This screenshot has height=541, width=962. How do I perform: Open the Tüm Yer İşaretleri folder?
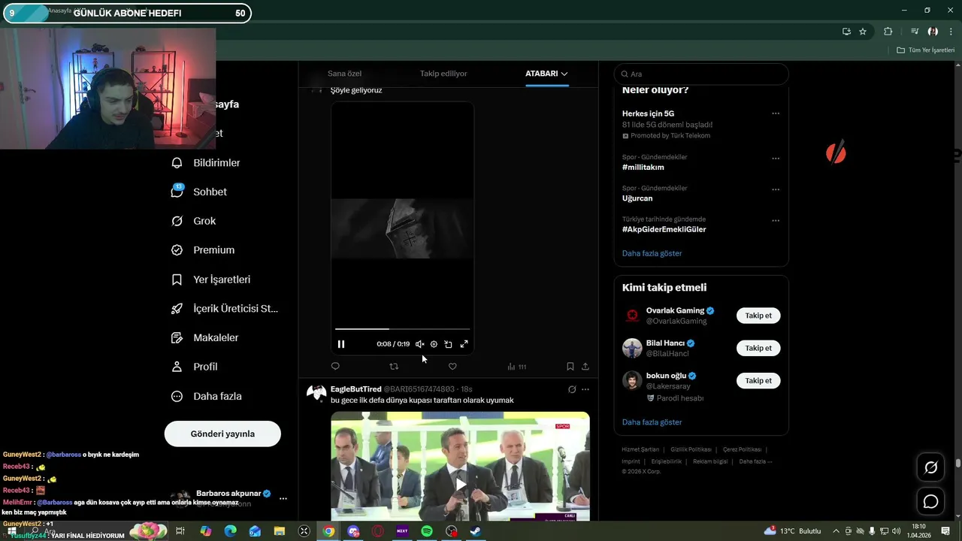(x=927, y=50)
